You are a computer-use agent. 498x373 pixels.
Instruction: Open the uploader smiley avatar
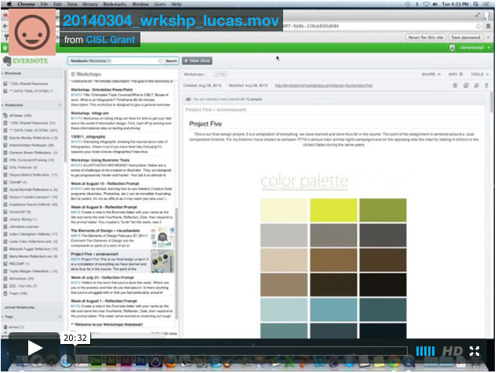pyautogui.click(x=32, y=32)
